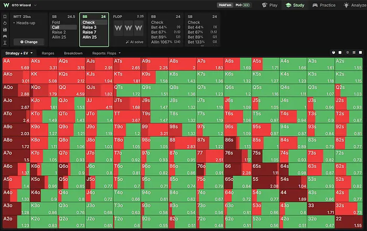Viewport: 367px width, 231px height.
Task: Click the vertical expand height icon in sidebar
Action: 5,43
